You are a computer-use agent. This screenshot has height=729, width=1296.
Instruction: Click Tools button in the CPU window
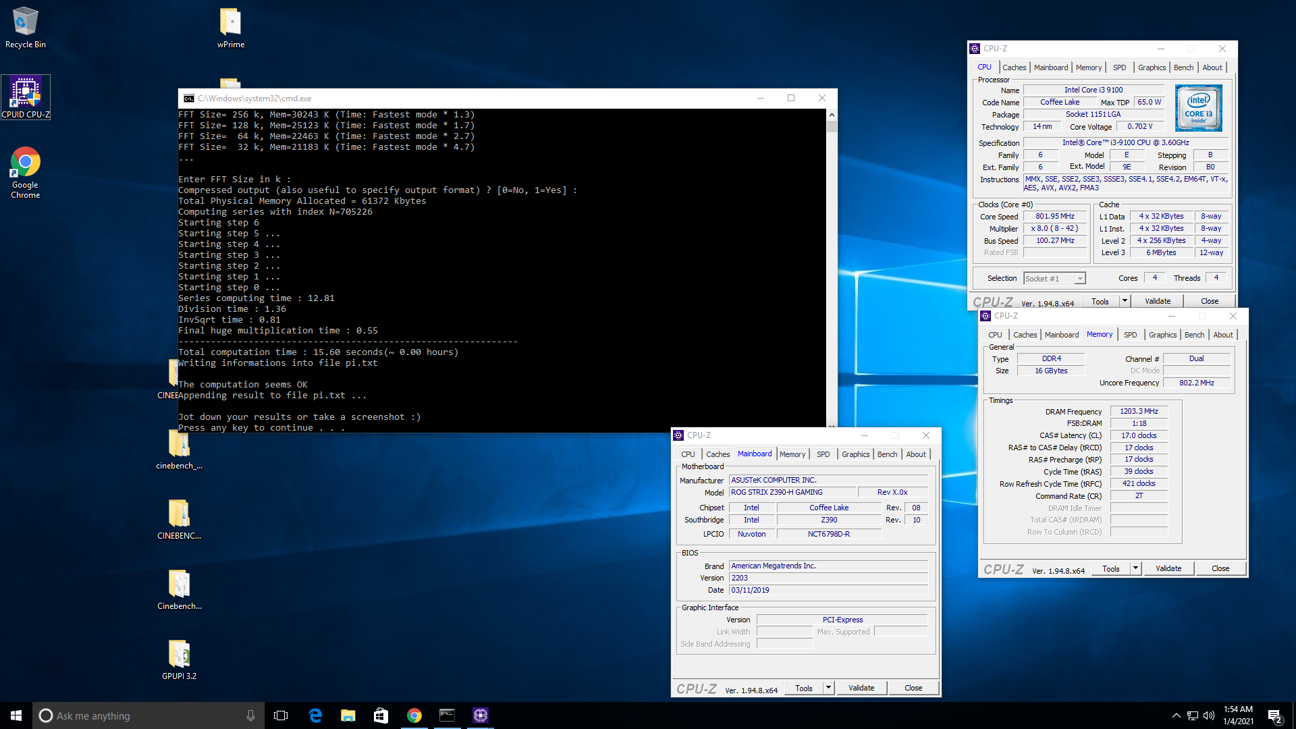click(1100, 301)
